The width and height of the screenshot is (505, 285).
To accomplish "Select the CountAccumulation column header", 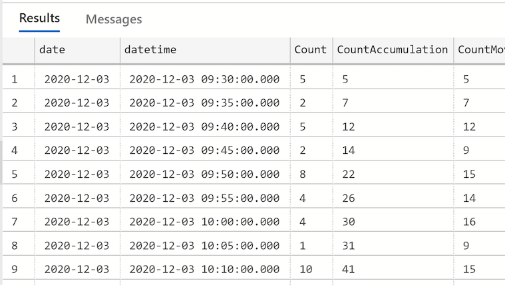I will (393, 50).
